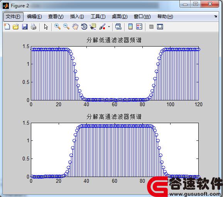Click the Figure 2 window title text
This screenshot has width=223, height=197.
pos(20,6)
